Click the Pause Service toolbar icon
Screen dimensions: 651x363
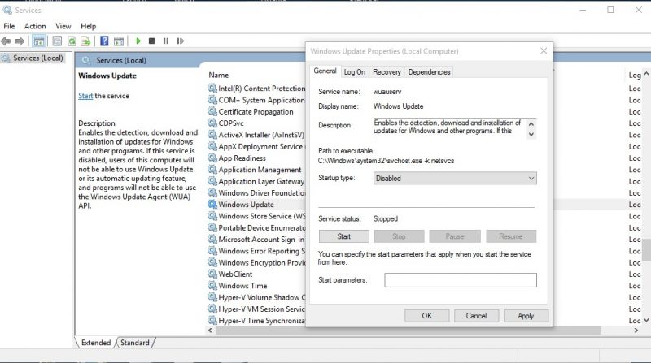tap(166, 41)
